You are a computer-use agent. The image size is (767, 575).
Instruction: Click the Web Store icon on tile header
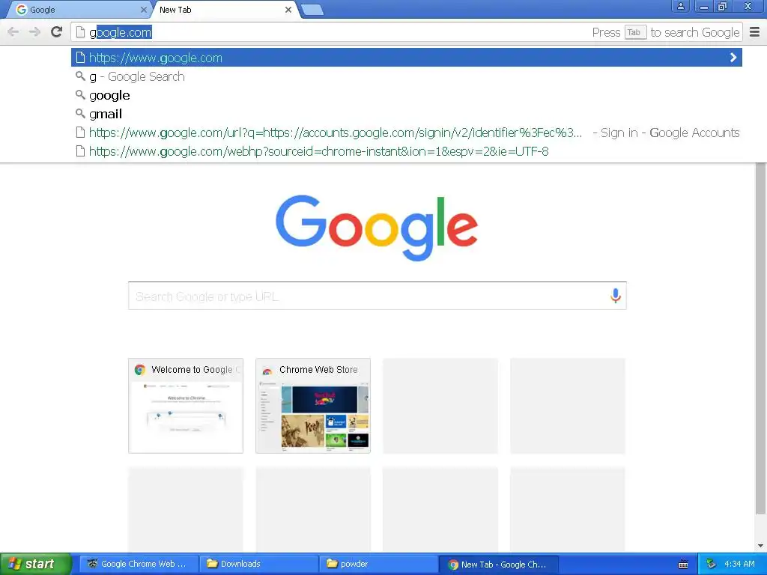(x=267, y=370)
